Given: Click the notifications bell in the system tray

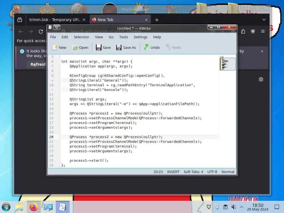Looking at the screenshot, I should (x=209, y=207).
